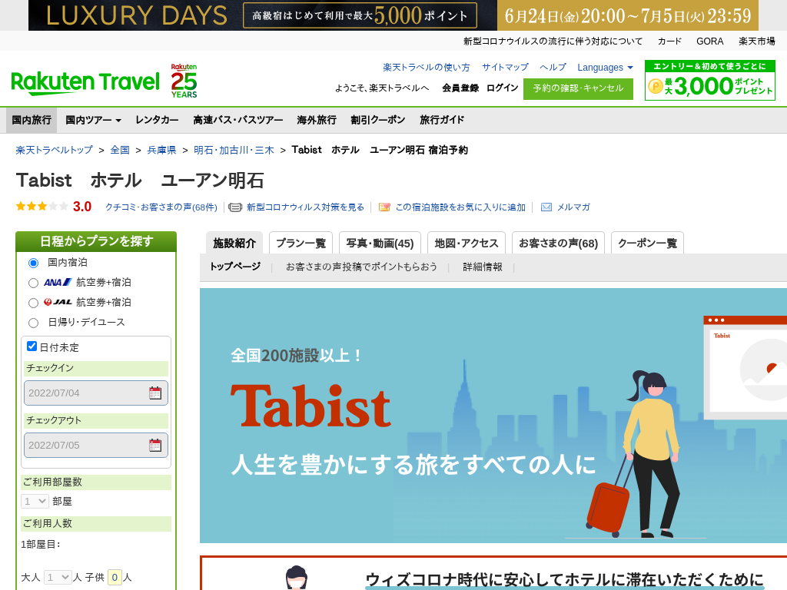Uncheck the 日付未定 checkbox
787x590 pixels.
pos(32,346)
